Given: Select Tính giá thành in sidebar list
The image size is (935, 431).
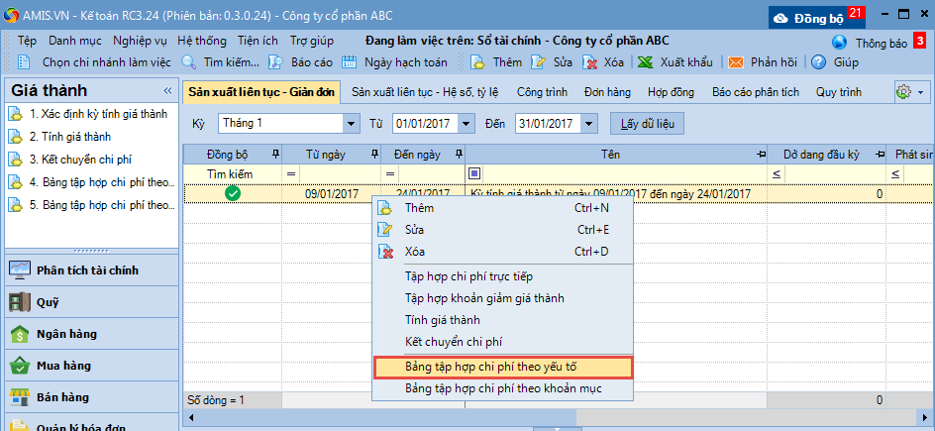Looking at the screenshot, I should (69, 137).
